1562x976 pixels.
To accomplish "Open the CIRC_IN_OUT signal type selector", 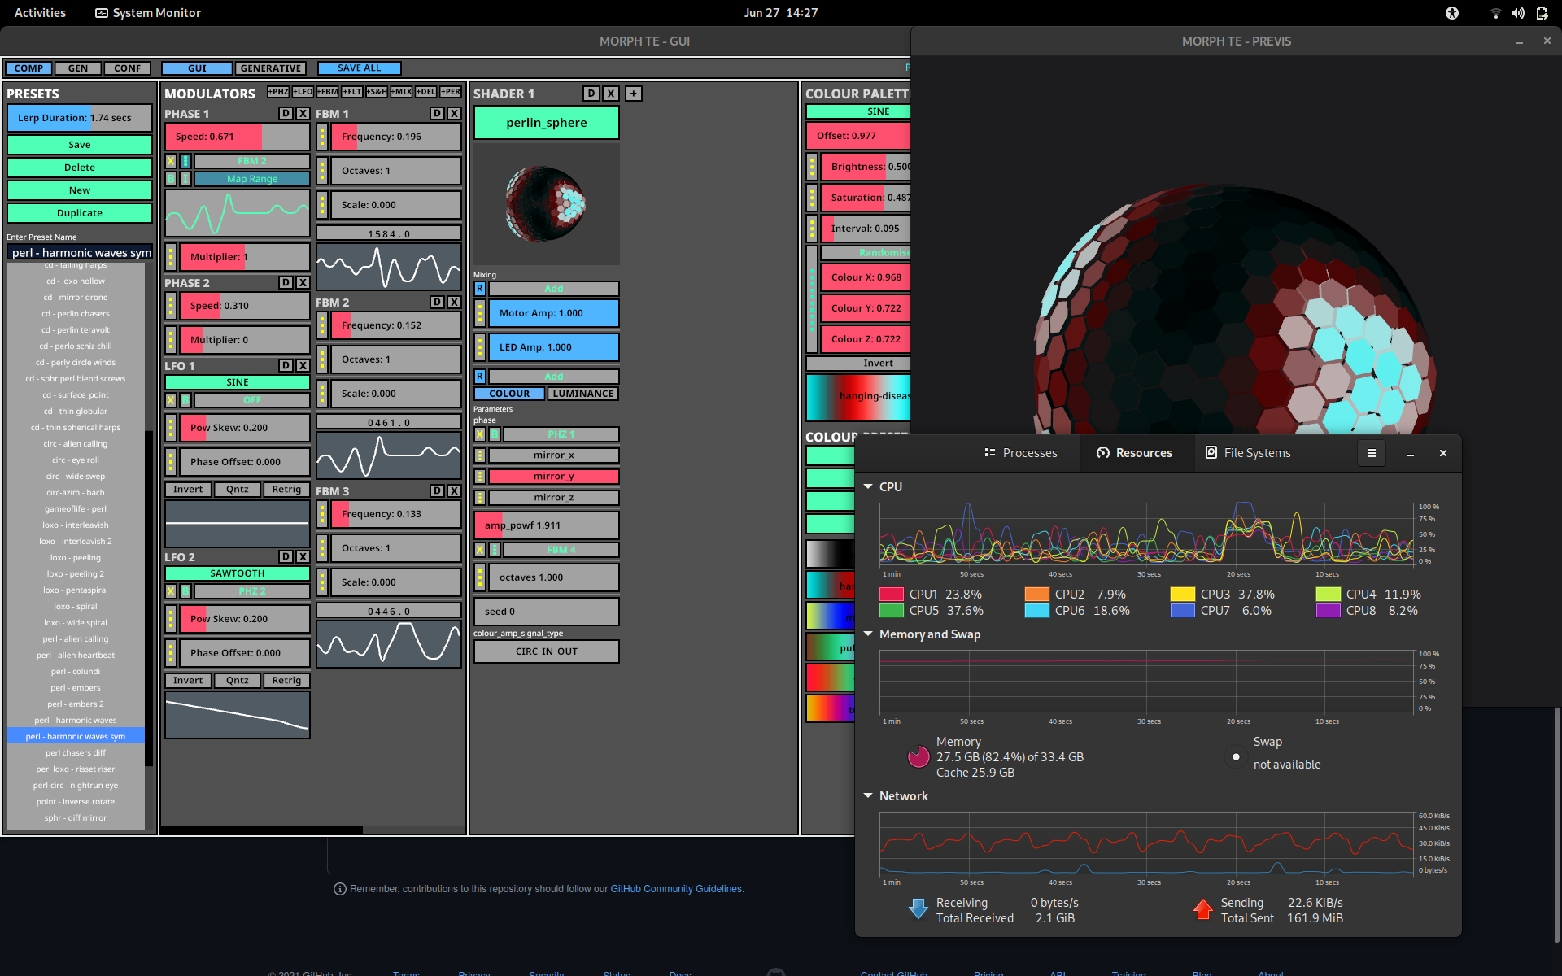I will tap(546, 651).
